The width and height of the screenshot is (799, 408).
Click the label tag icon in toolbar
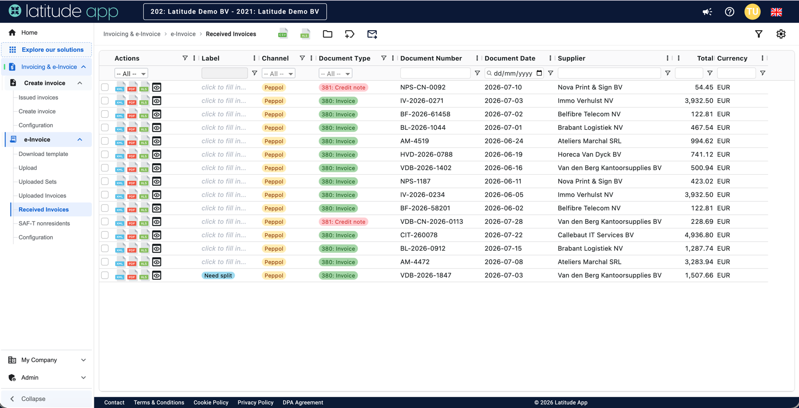tap(350, 34)
